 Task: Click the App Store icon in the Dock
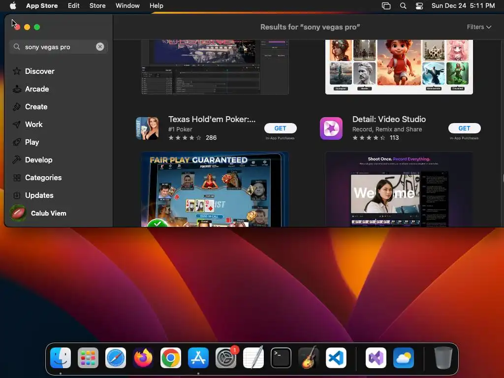click(198, 357)
